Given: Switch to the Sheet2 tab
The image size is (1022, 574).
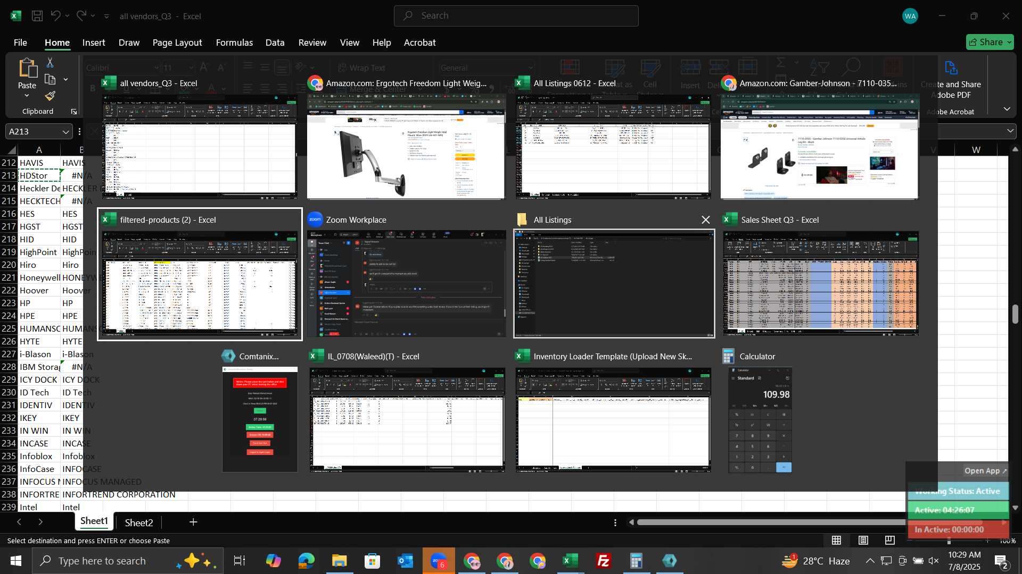Looking at the screenshot, I should click(x=139, y=522).
